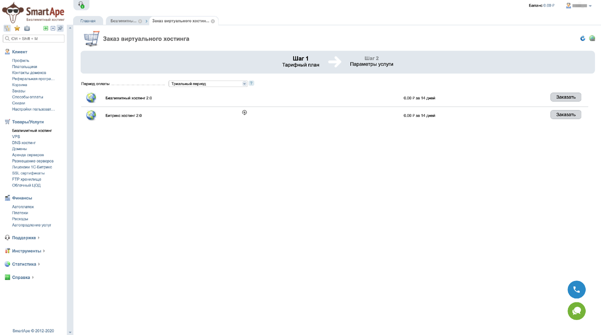
Task: Go to Шаг 2 Параметры услуги
Action: [372, 61]
